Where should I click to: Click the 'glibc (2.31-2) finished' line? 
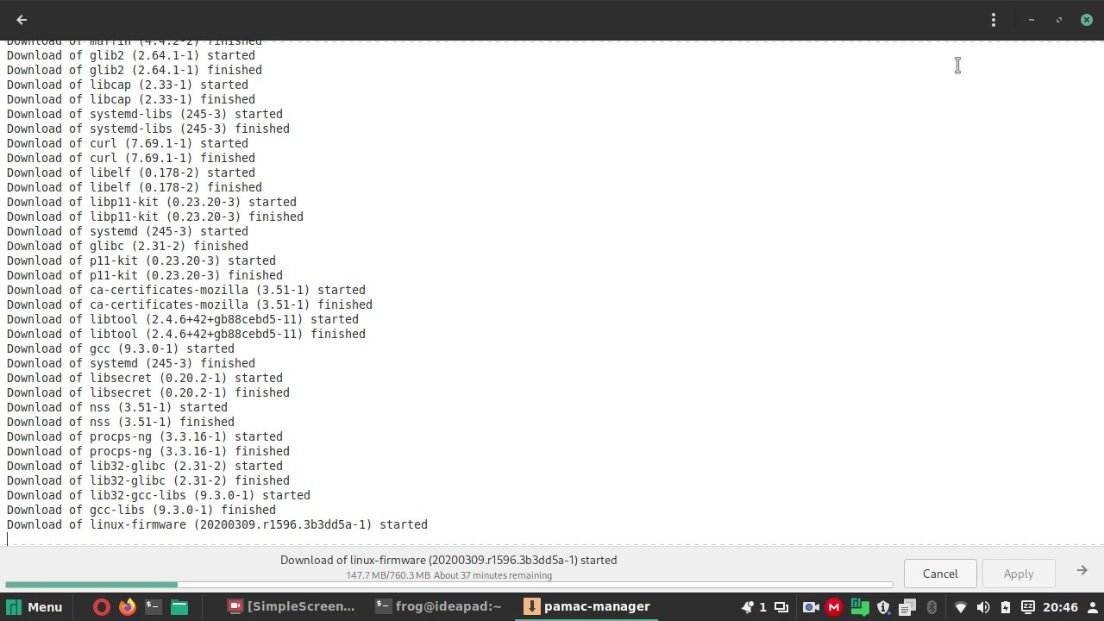pyautogui.click(x=128, y=246)
